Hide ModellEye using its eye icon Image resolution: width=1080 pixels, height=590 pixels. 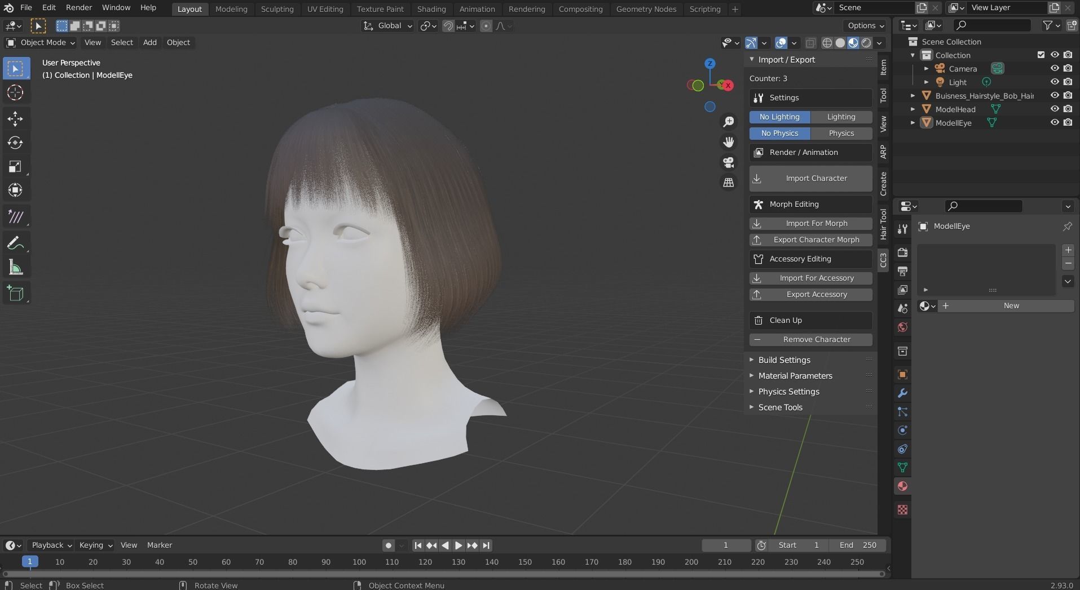click(x=1055, y=122)
